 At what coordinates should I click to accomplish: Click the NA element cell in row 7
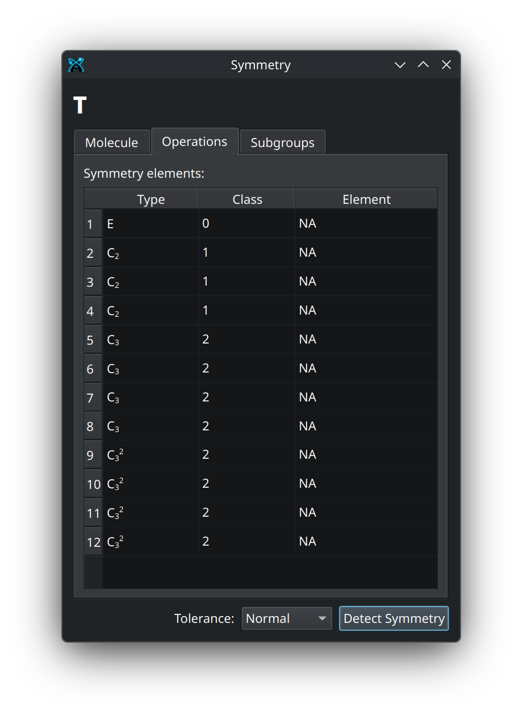pos(366,397)
